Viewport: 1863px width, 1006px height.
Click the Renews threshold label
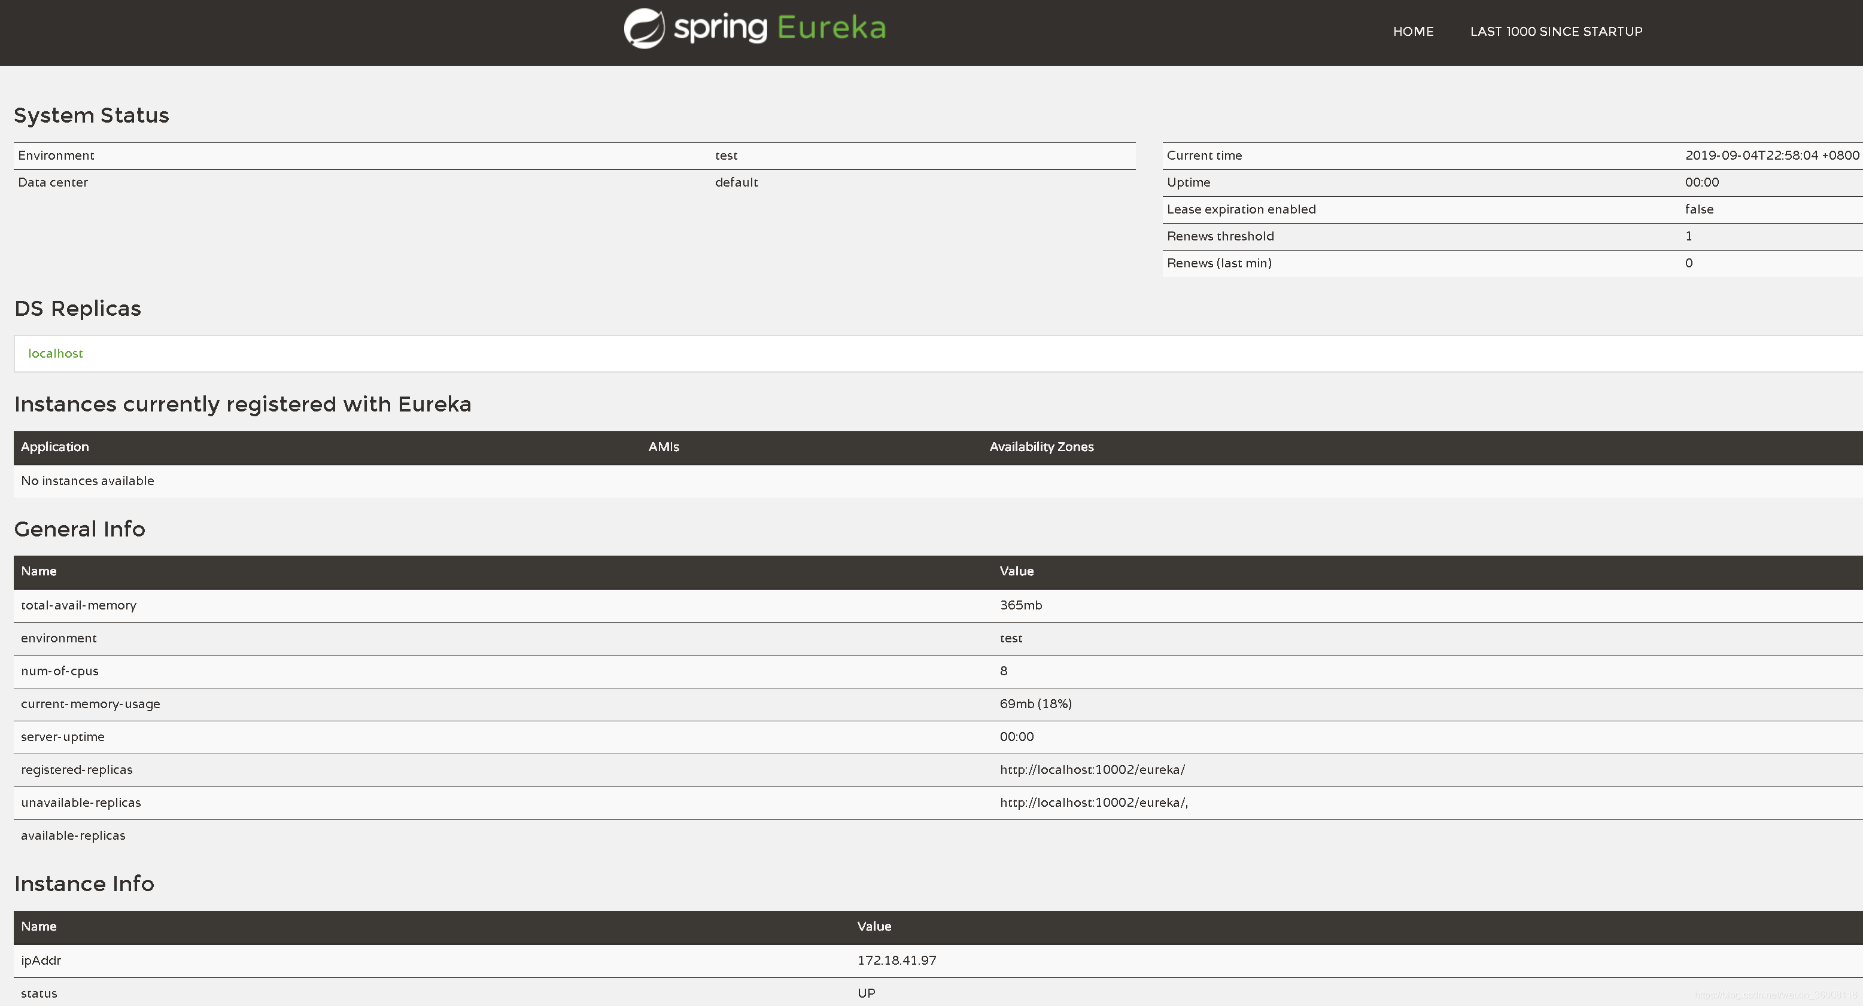click(x=1220, y=236)
